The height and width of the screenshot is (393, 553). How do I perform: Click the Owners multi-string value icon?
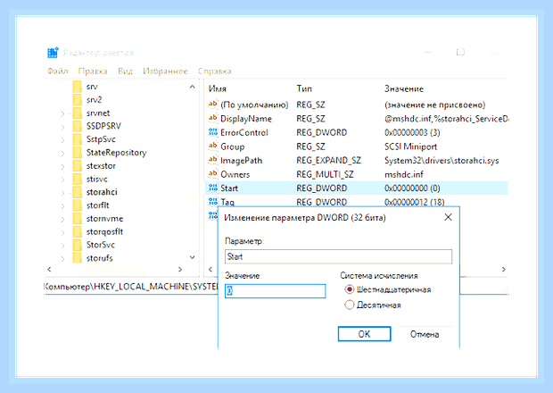(x=212, y=174)
